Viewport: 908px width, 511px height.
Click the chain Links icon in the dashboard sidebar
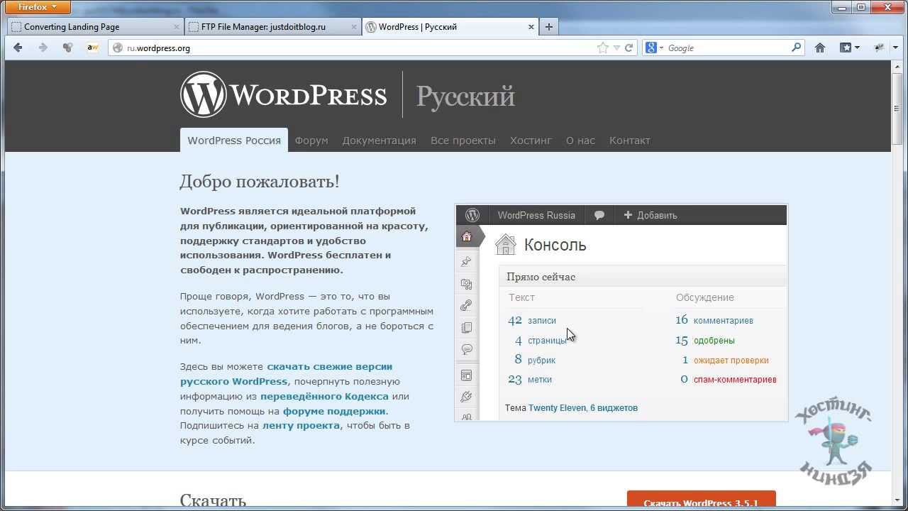(x=467, y=306)
